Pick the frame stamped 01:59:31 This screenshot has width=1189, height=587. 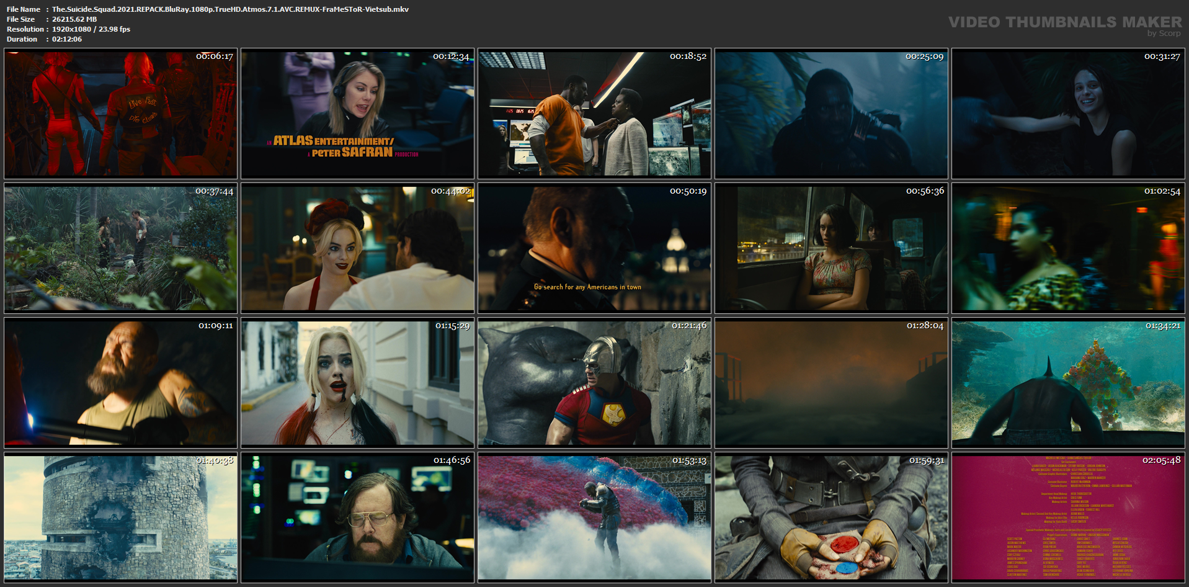831,518
